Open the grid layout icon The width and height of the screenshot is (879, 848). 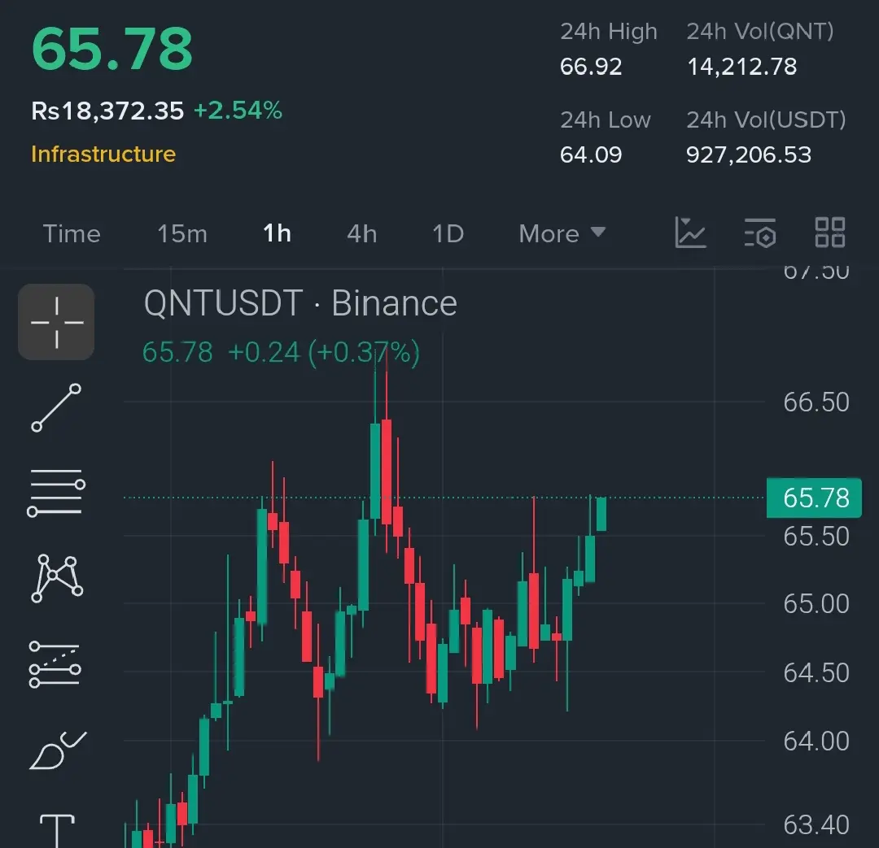[829, 233]
